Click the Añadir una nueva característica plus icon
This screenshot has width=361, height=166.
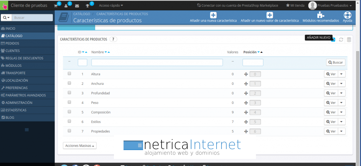pos(213,15)
